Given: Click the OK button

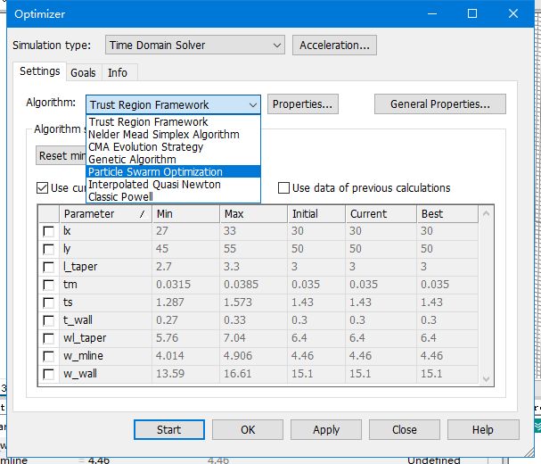Looking at the screenshot, I should coord(248,430).
